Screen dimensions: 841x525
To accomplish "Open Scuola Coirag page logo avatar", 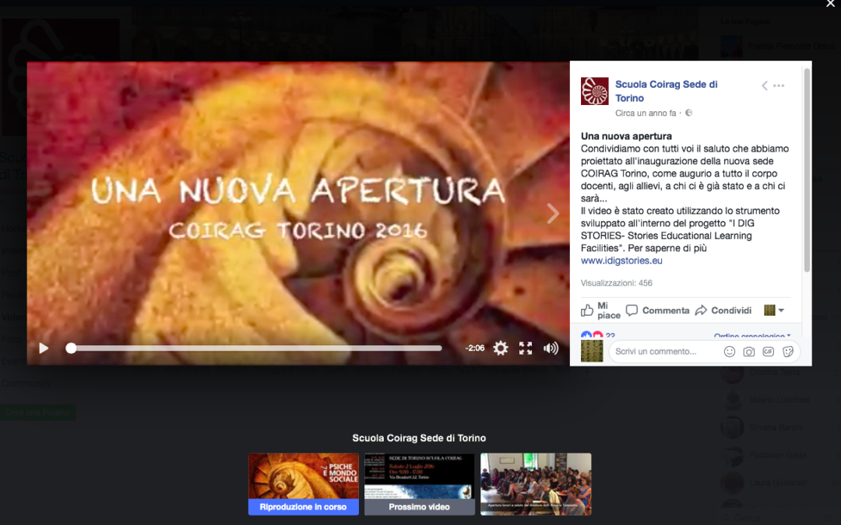I will [594, 91].
